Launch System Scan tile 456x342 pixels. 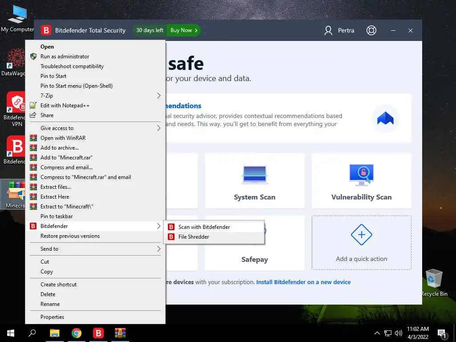(254, 181)
